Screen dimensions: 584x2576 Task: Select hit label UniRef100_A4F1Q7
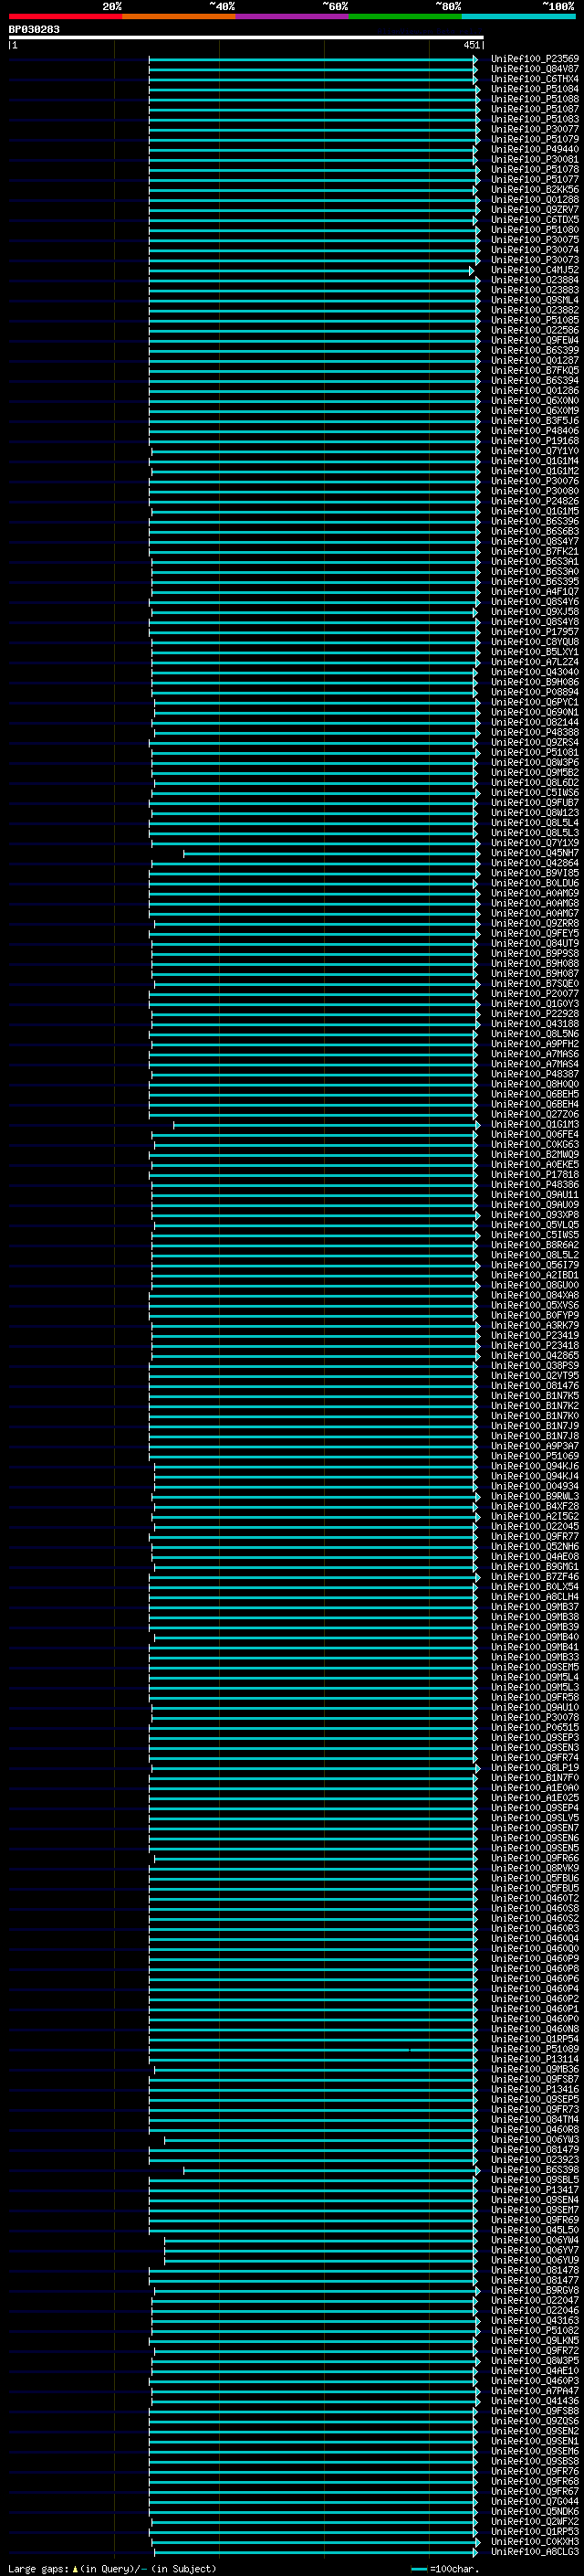[x=535, y=592]
